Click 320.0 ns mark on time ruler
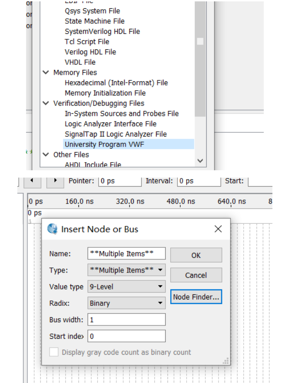The width and height of the screenshot is (303, 383). click(130, 201)
